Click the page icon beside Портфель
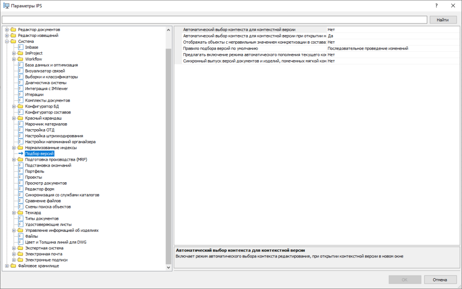Viewport: 462px width, 289px height. point(20,172)
